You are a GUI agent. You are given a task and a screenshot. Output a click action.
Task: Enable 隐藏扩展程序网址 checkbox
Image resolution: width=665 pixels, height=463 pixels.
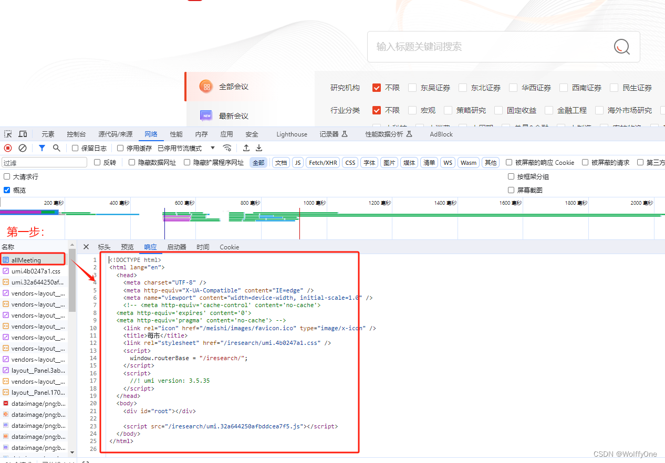point(187,163)
